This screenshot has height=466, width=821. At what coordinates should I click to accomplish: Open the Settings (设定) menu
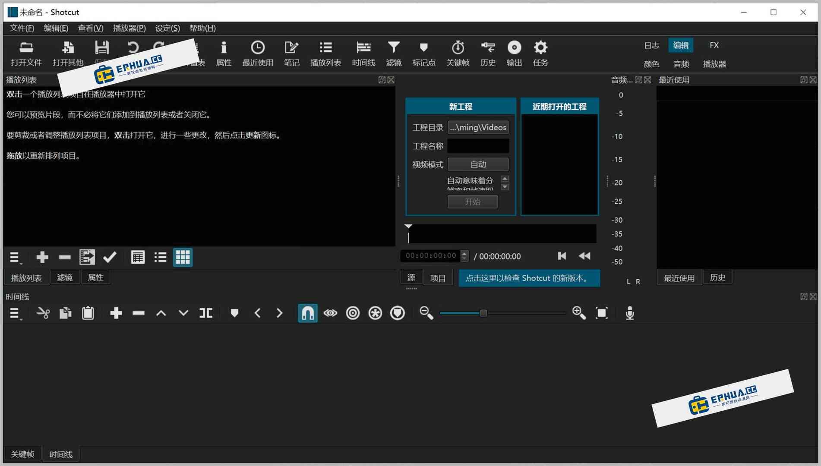(x=167, y=28)
